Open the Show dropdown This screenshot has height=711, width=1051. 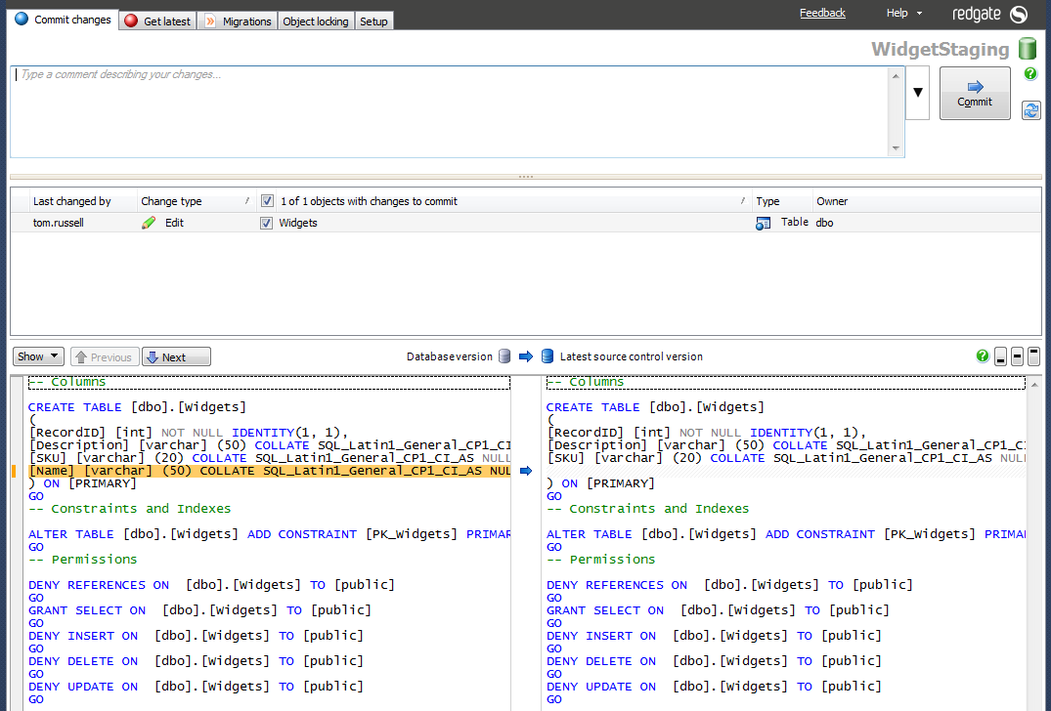click(x=38, y=356)
